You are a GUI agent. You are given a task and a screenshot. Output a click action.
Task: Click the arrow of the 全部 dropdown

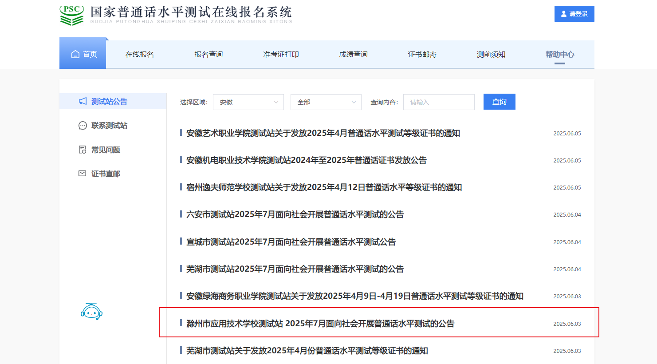[x=354, y=102]
